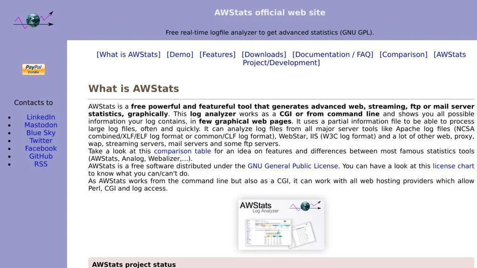Visit the GitHub contact link
Screen dimensions: 477x268
pos(41,156)
